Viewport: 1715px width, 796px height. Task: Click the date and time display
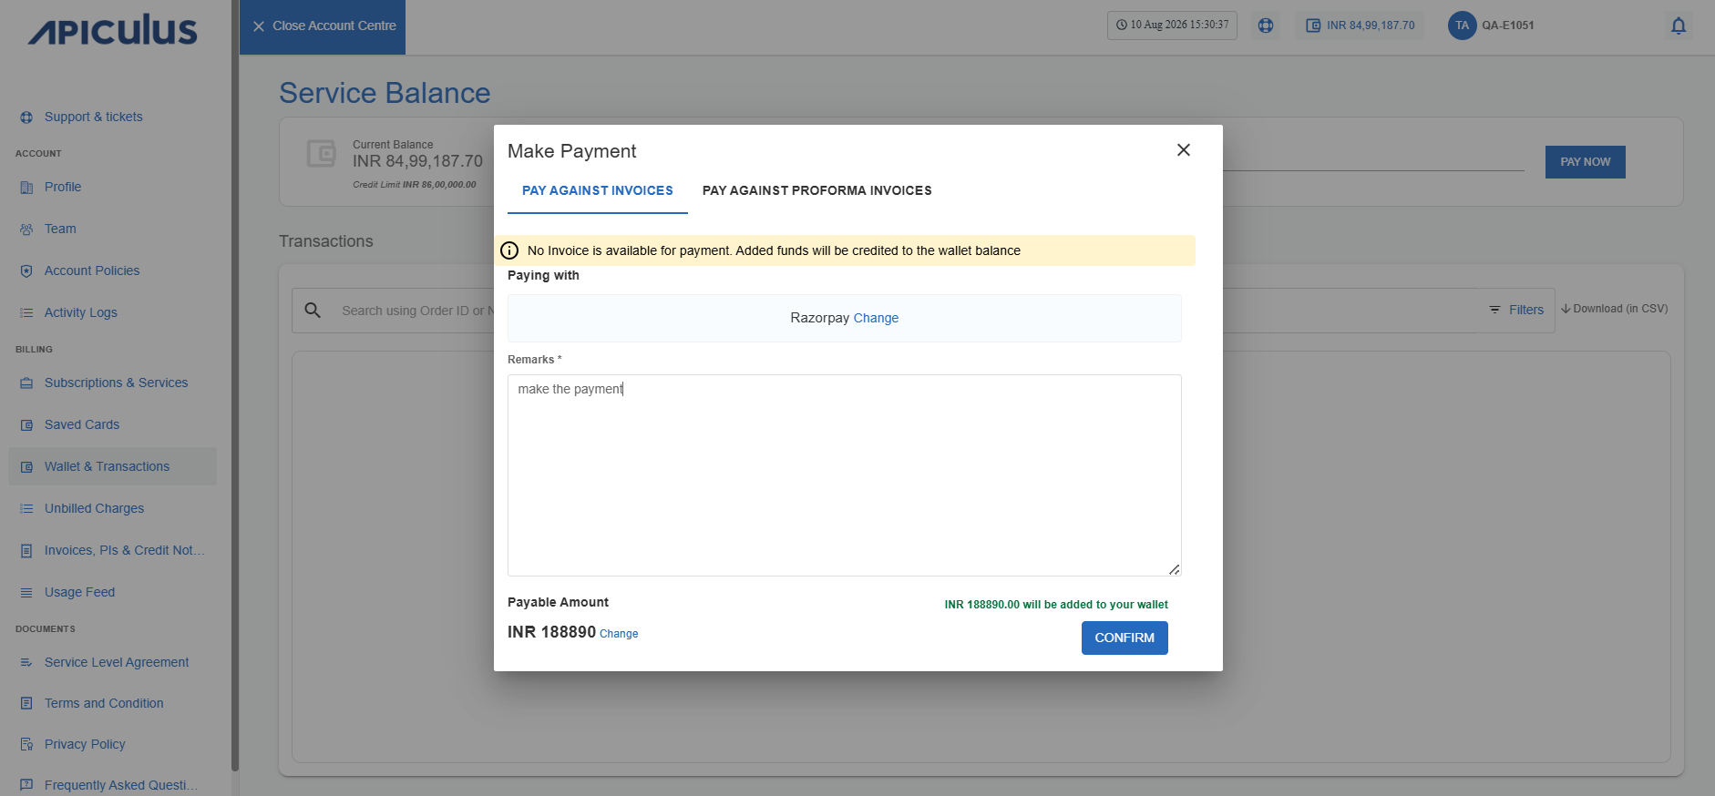1172,26
